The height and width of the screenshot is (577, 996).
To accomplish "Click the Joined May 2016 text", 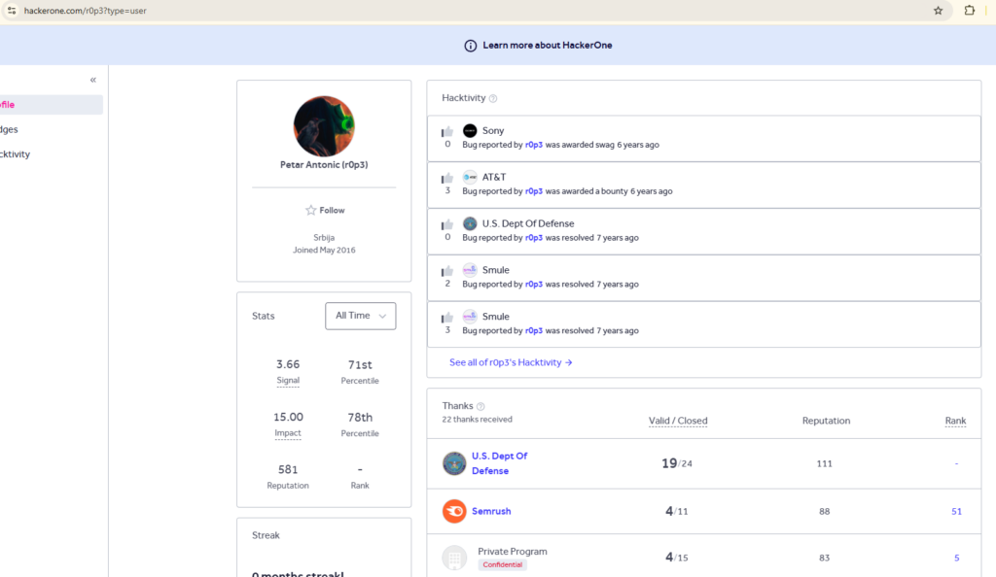I will tap(324, 250).
